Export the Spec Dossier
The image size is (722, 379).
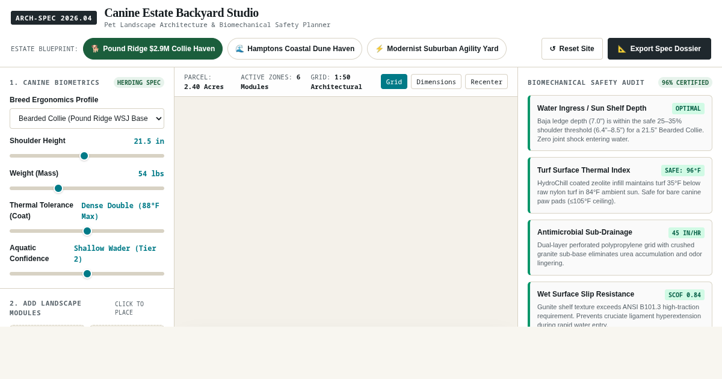coord(659,49)
